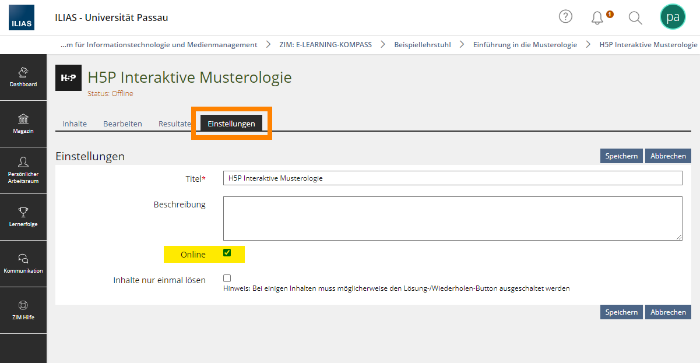Switch to the Resultate tab

[x=175, y=124]
